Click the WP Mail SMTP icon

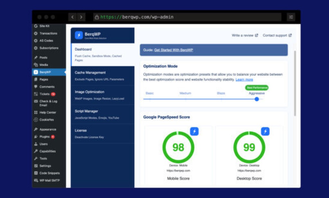(36, 180)
